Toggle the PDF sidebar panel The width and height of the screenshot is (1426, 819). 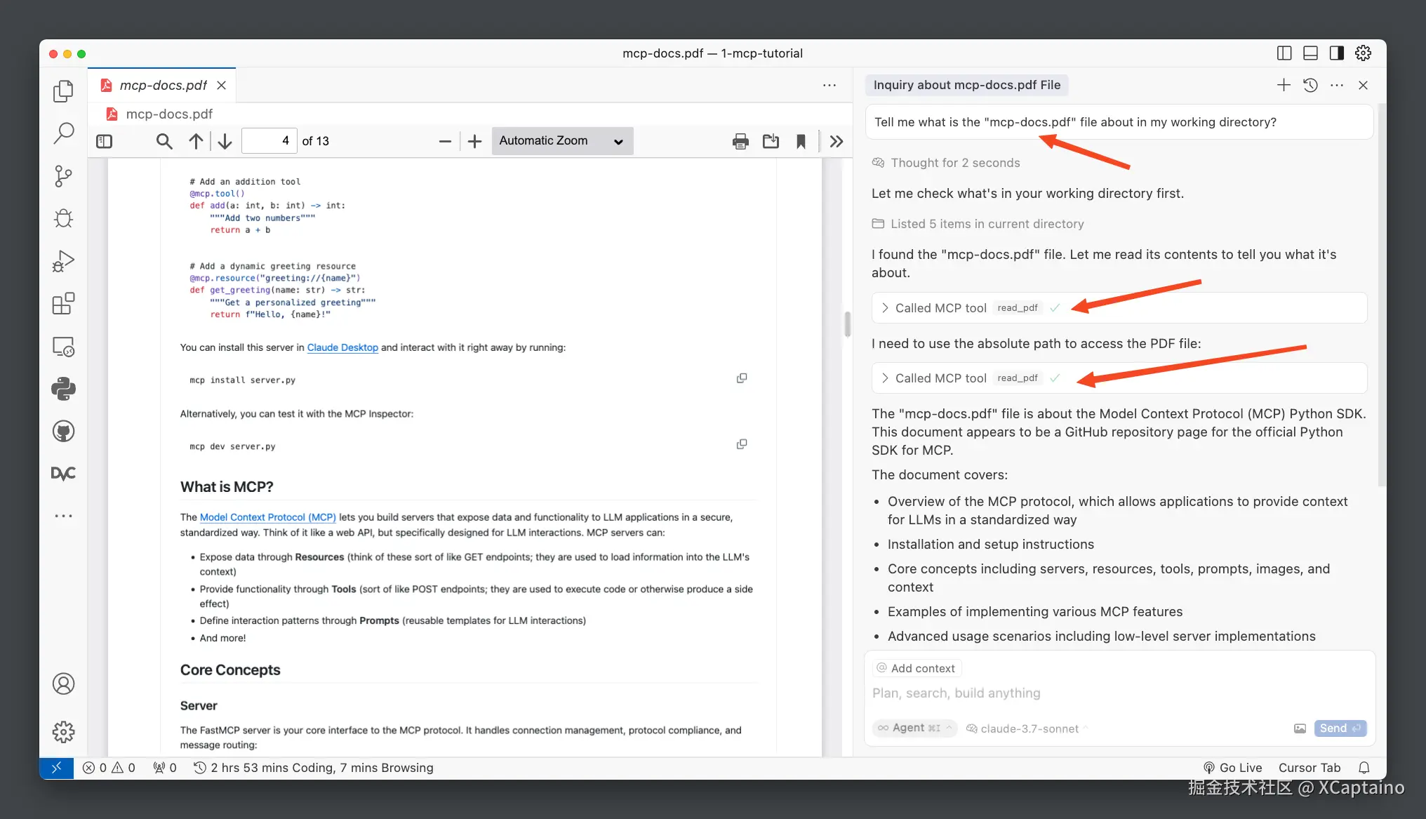click(103, 140)
